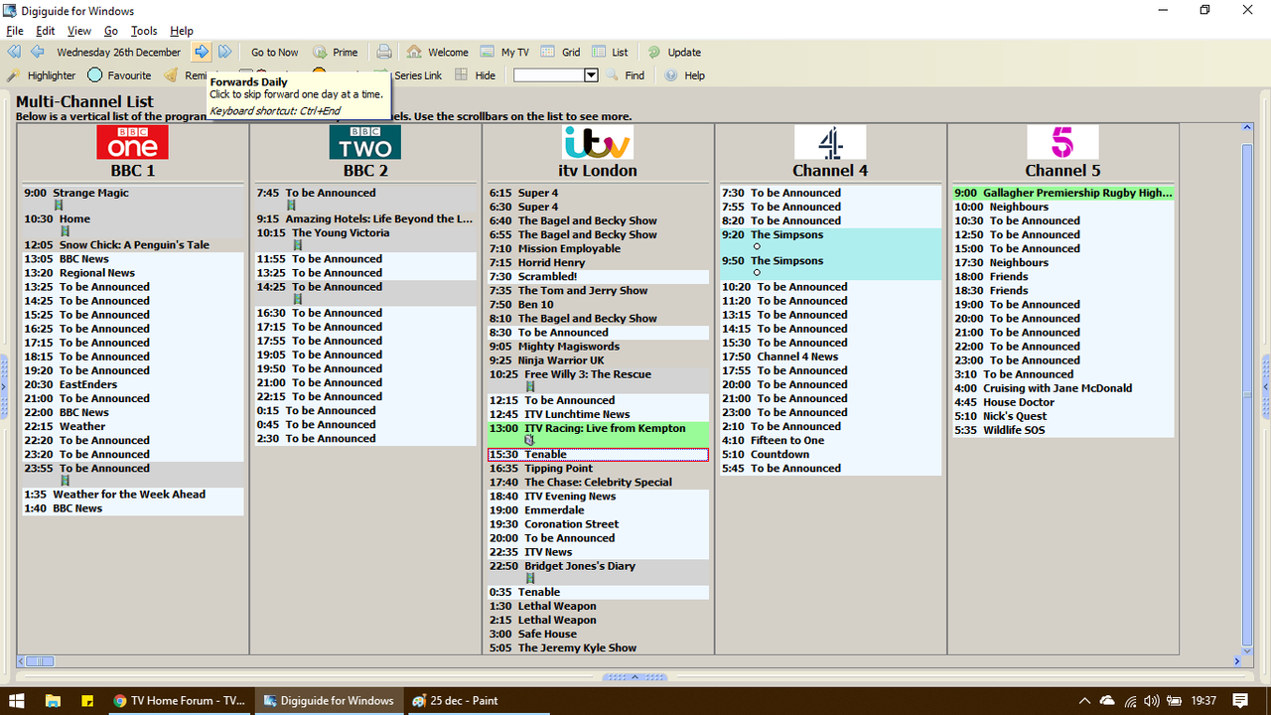Open the notification Action Center icon
1271x715 pixels.
1240,700
